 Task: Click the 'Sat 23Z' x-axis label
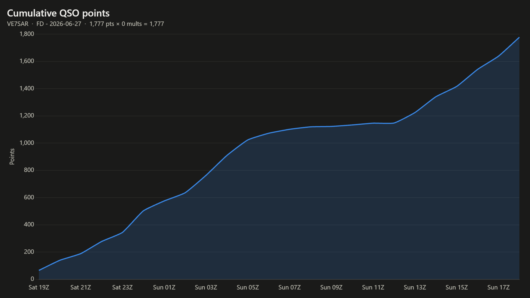(x=122, y=287)
